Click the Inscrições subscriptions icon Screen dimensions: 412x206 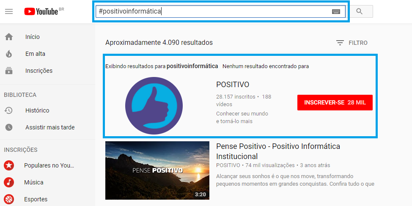point(9,71)
